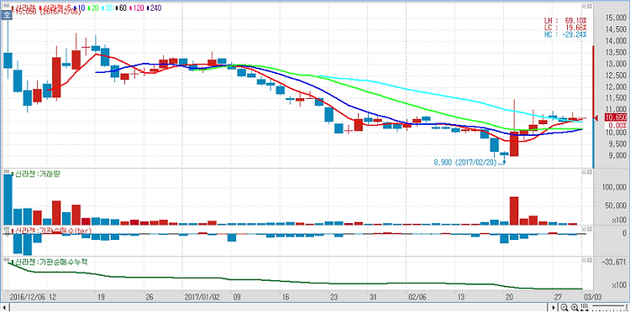
Task: Click the horizontal scrollbar track at bottom
Action: (x=279, y=308)
